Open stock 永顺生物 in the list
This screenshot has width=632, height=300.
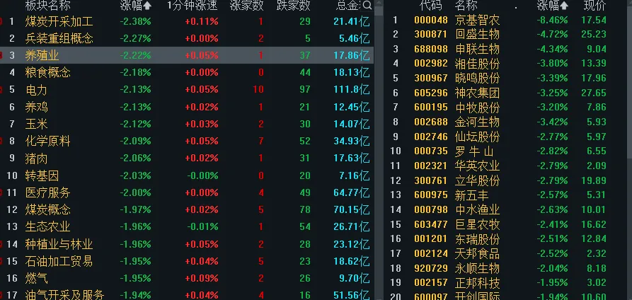click(x=477, y=268)
